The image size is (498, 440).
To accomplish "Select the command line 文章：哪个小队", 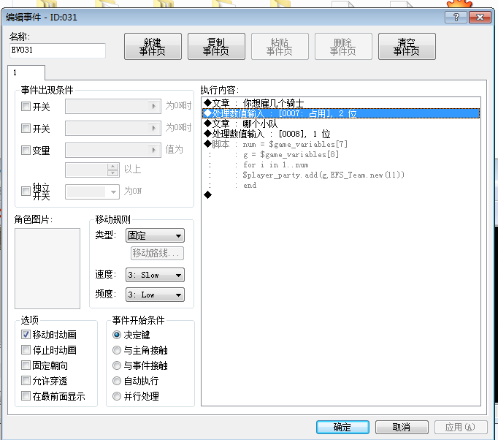I will click(341, 124).
